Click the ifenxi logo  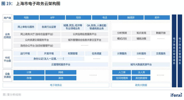176,95
